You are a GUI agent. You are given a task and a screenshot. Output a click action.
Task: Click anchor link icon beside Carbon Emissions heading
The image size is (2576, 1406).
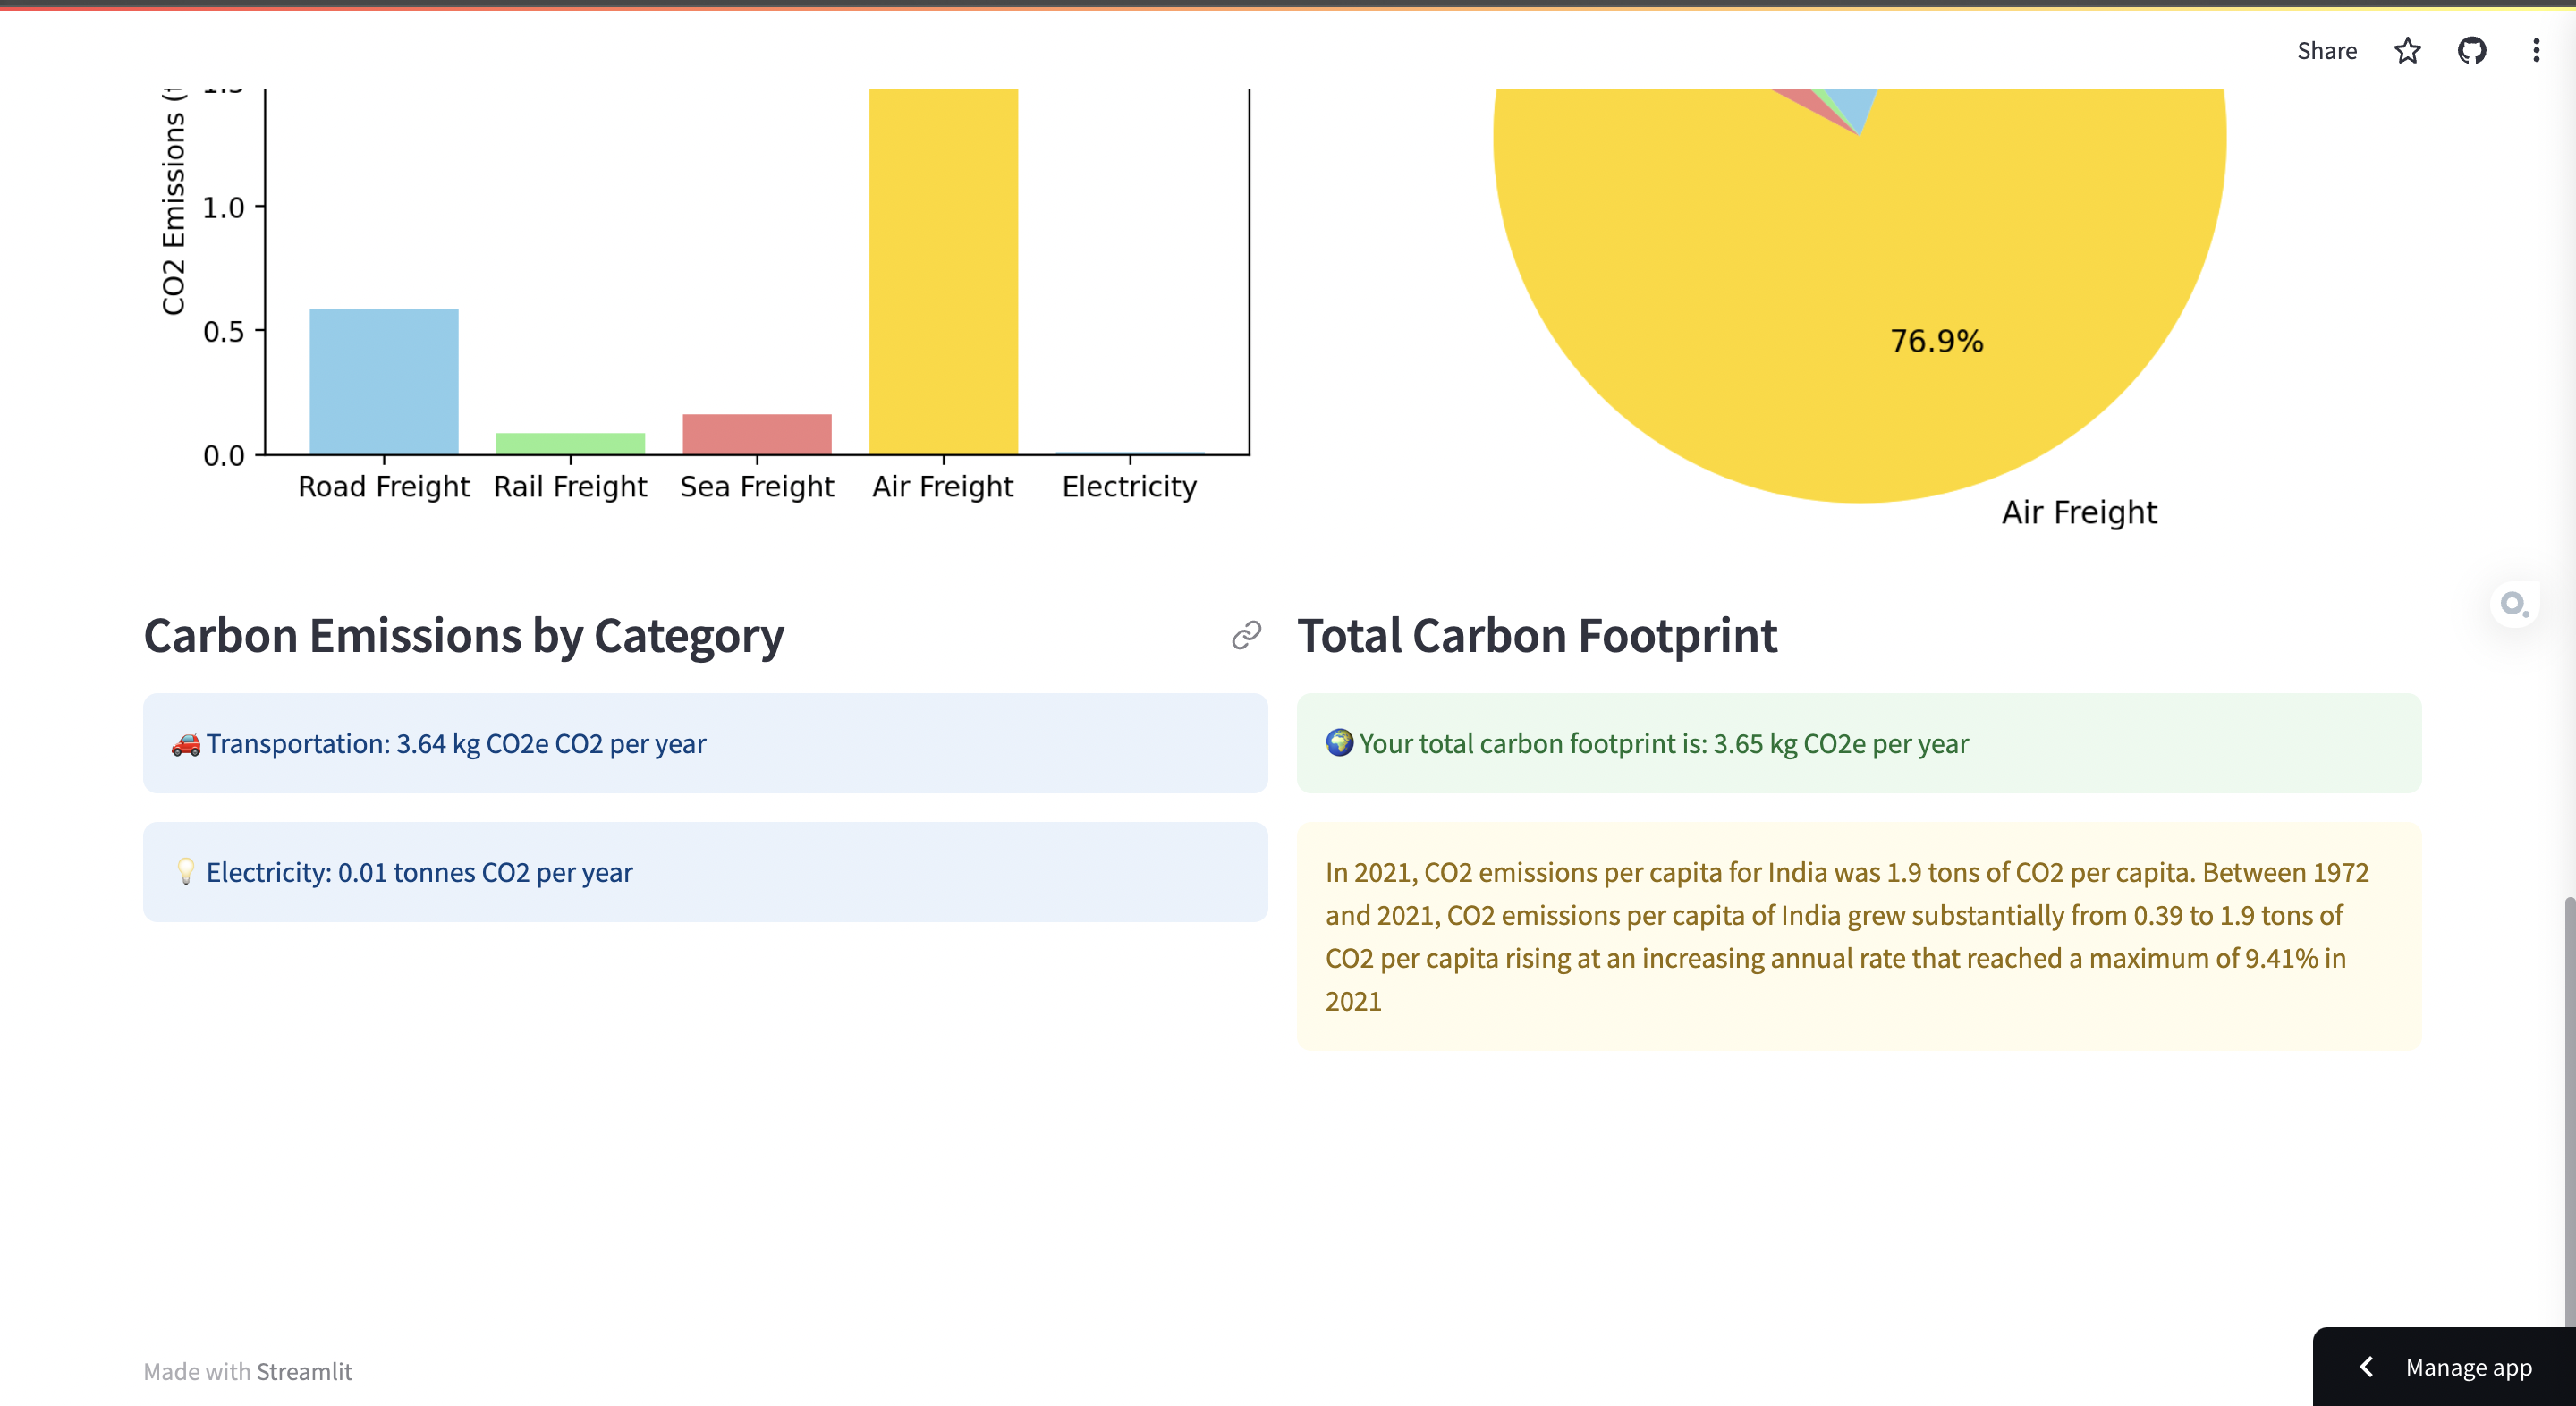coord(1246,635)
